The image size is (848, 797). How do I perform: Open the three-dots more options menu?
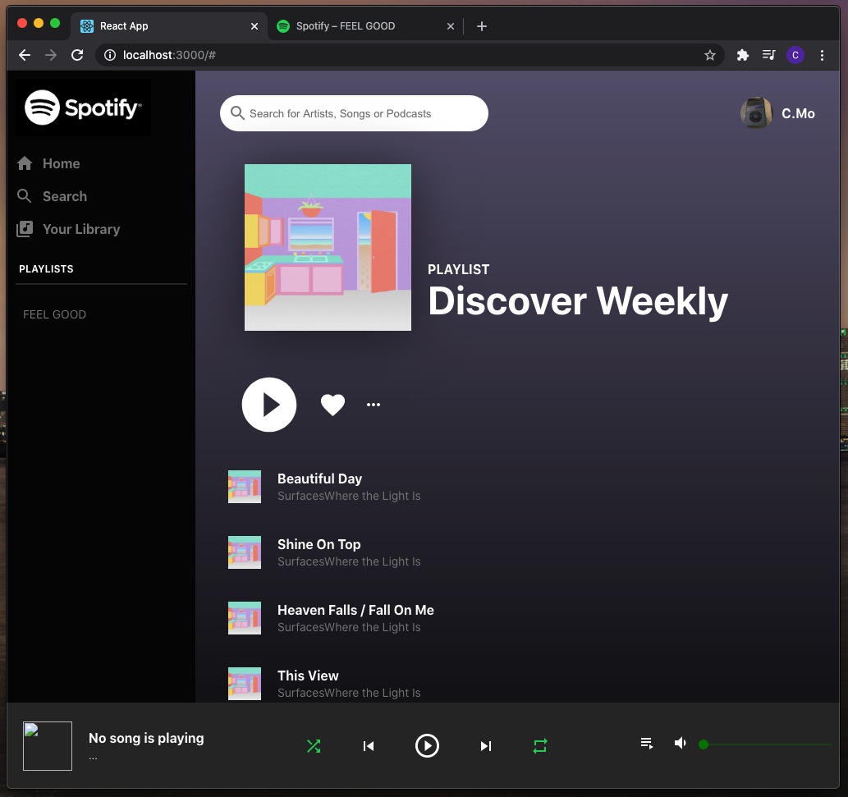pyautogui.click(x=374, y=405)
